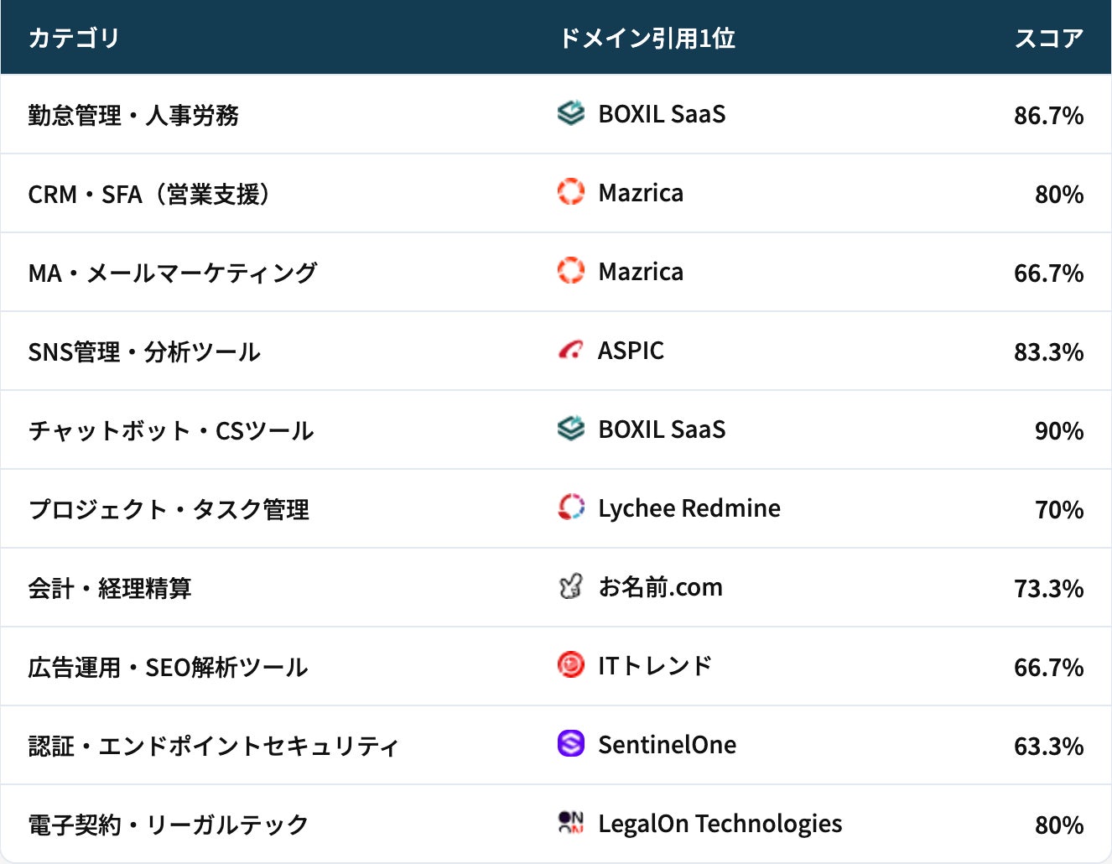Open the Lychee Redmine domain name
Viewport: 1112px width, 864px height.
click(689, 508)
